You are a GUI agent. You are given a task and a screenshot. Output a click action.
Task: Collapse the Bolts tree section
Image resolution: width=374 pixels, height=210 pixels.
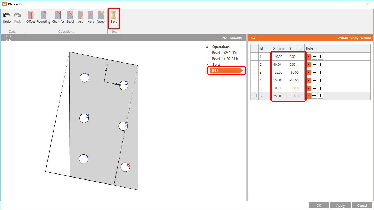point(207,65)
